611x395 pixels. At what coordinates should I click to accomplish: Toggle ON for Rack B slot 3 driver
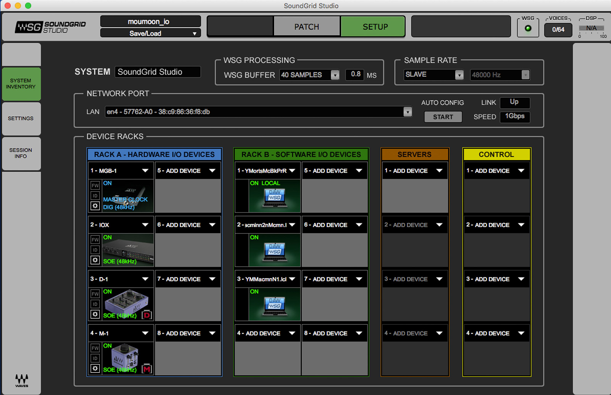click(x=254, y=292)
